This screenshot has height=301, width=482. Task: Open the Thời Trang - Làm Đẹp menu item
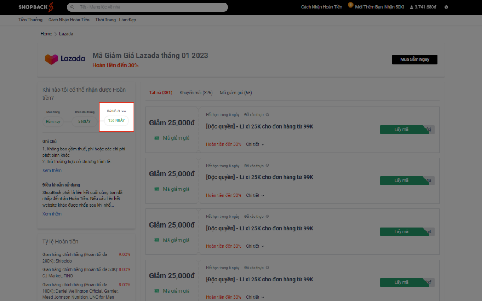(x=116, y=20)
